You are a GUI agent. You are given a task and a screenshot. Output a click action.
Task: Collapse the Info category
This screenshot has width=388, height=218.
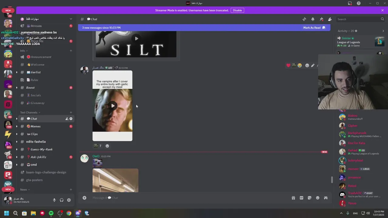[x=24, y=51]
